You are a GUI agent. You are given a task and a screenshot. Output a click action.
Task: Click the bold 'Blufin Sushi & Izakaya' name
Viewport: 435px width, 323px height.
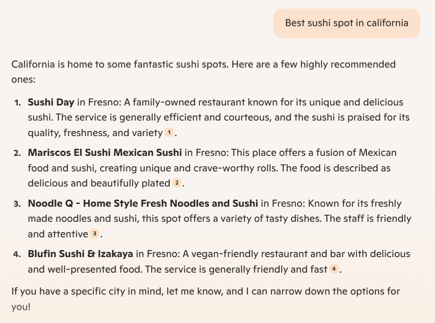[80, 254]
